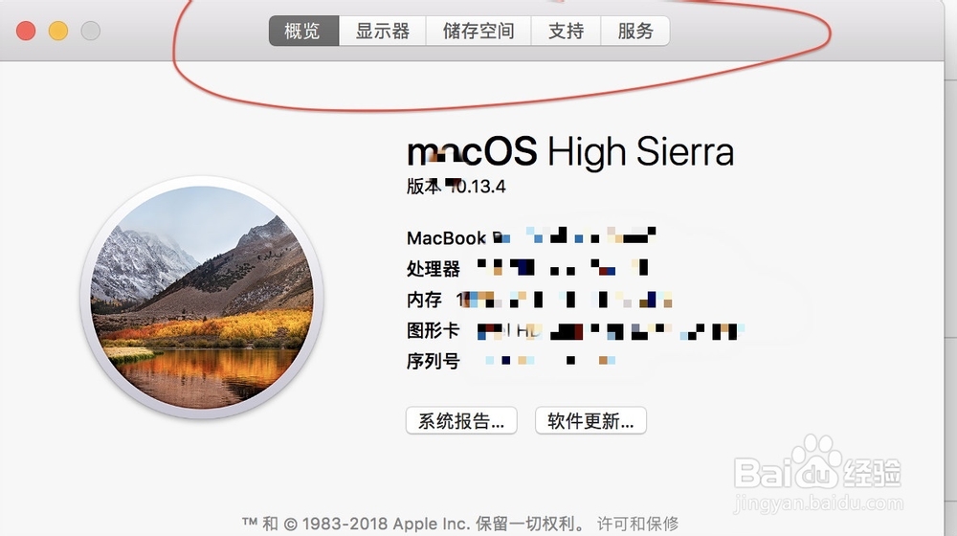
Task: Open the 许可和保修 link
Action: point(637,524)
